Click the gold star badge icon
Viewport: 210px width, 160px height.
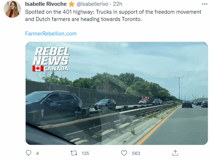72,4
